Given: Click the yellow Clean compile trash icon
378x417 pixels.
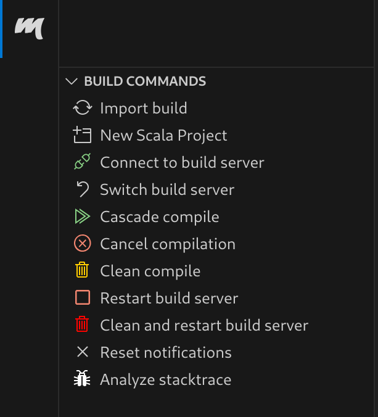Looking at the screenshot, I should click(82, 271).
